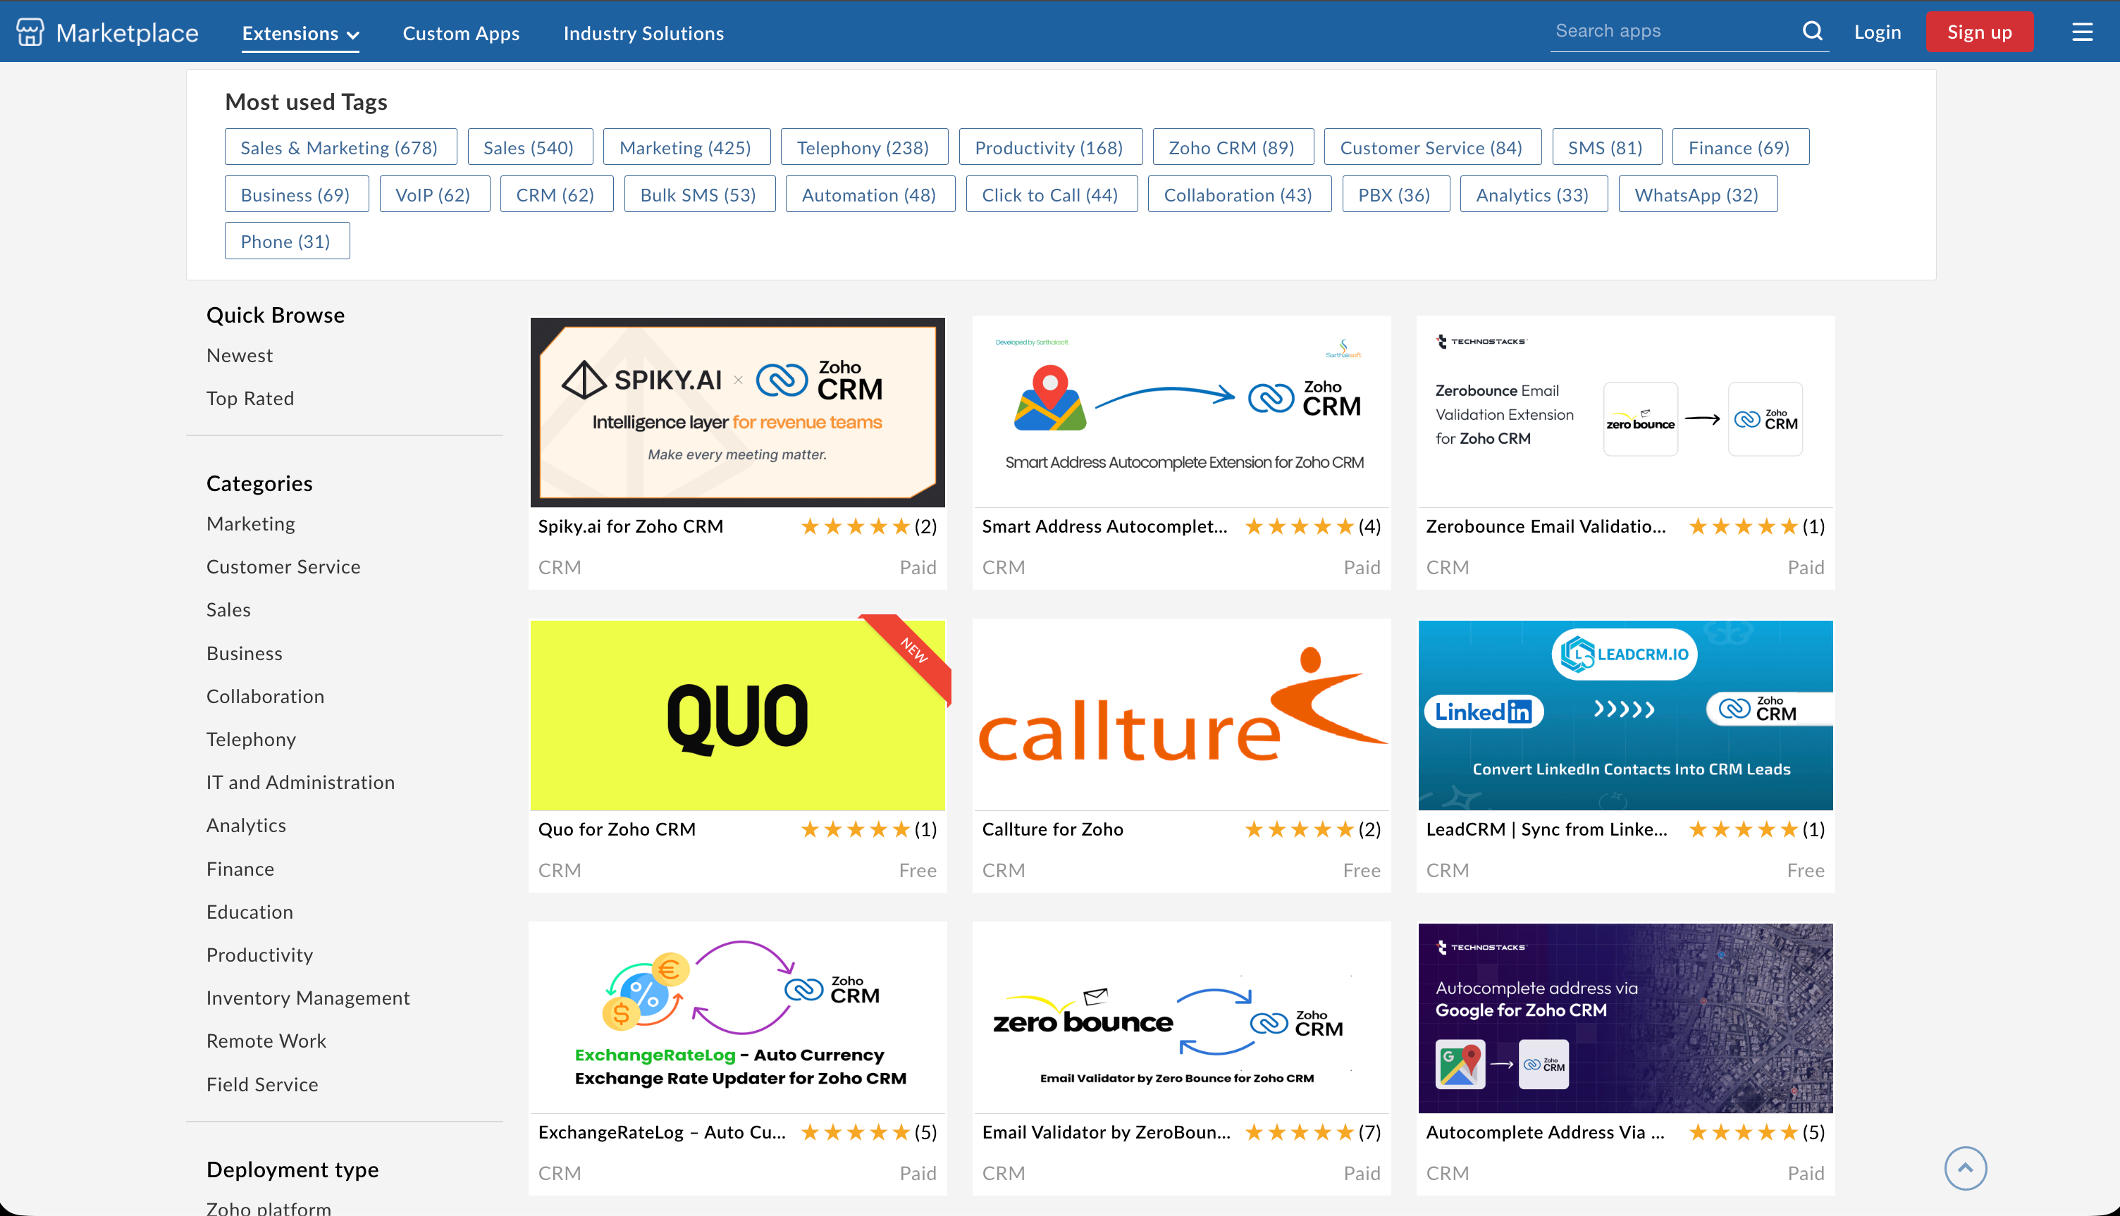2120x1216 pixels.
Task: Filter by Telephony (238) tag
Action: tap(863, 148)
